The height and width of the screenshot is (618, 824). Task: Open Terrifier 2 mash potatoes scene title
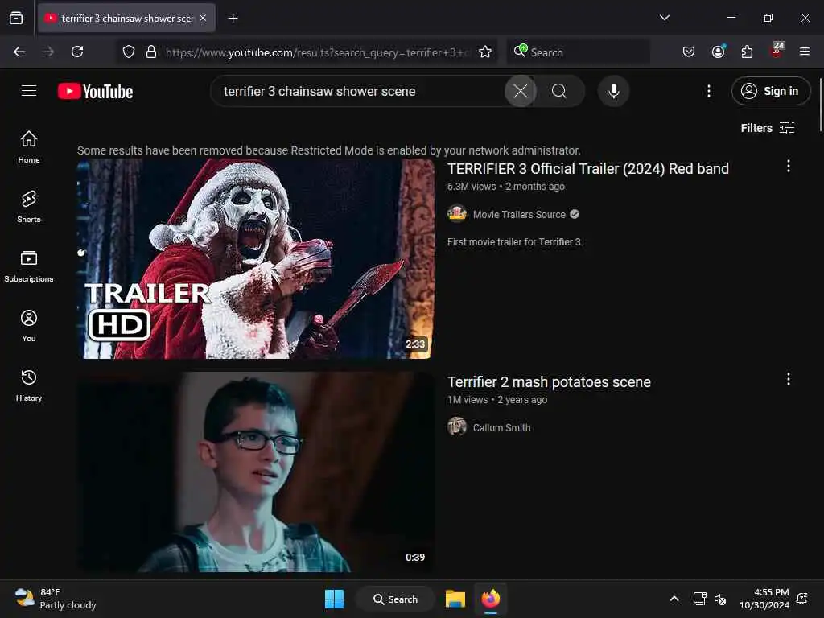(549, 382)
